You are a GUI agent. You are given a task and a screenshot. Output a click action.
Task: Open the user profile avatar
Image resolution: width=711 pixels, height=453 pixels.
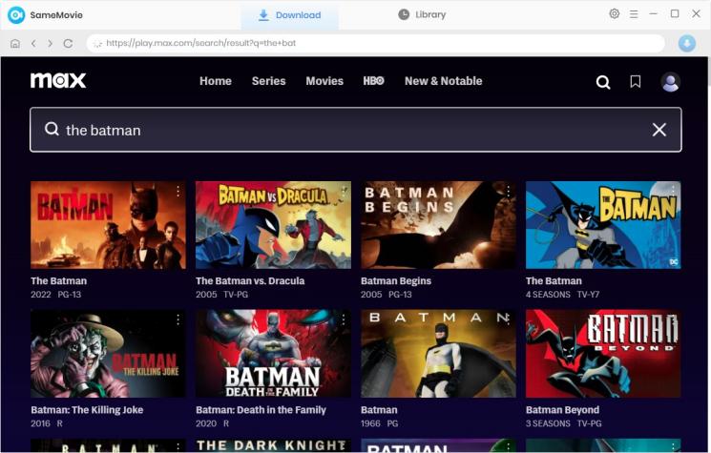click(670, 82)
